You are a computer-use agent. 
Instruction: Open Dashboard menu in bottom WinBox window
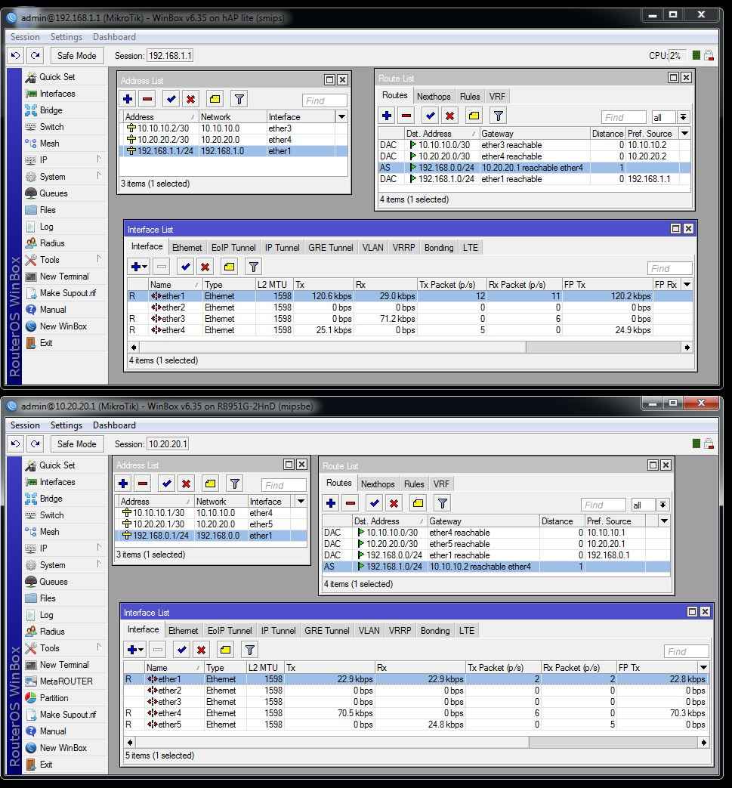click(114, 425)
